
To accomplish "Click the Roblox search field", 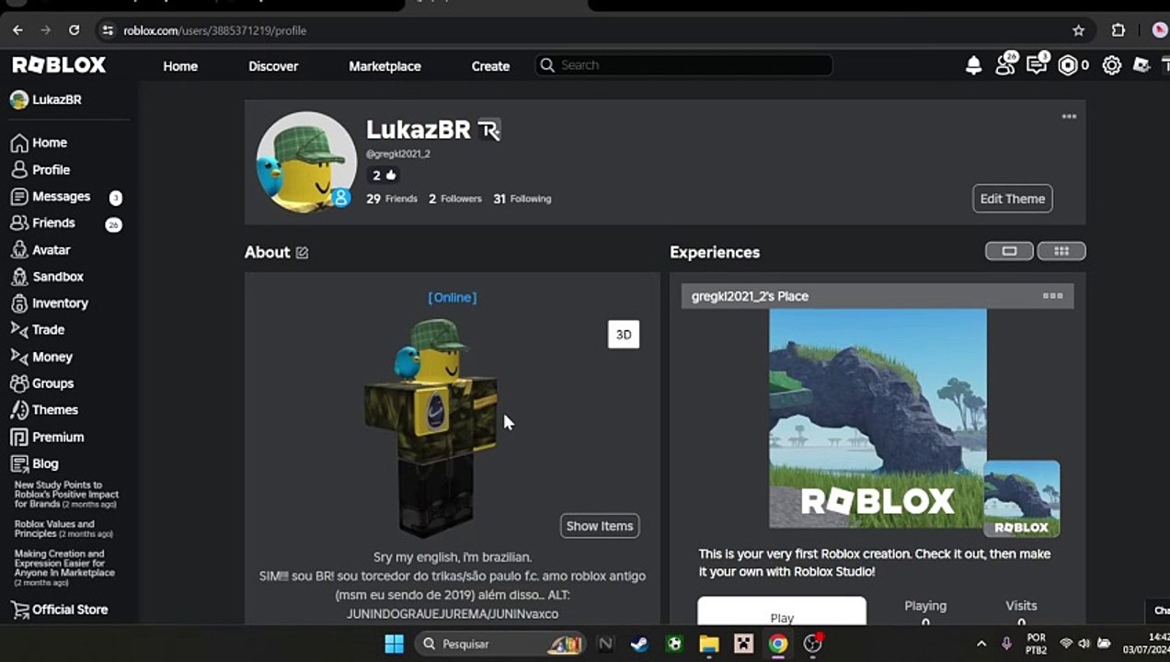I will click(684, 65).
